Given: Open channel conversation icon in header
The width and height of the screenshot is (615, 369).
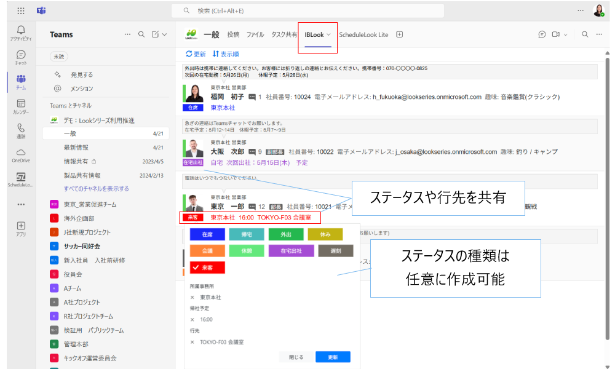Looking at the screenshot, I should coord(542,34).
